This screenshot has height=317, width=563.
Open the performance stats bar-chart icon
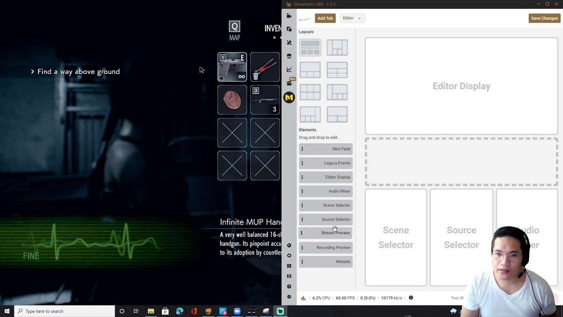point(303,298)
